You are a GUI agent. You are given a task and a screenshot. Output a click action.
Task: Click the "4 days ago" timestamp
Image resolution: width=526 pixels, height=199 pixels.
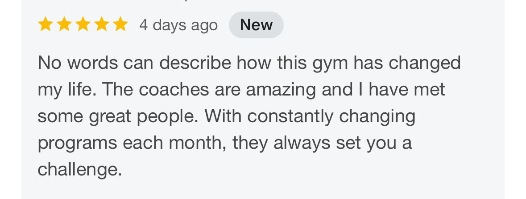(x=178, y=25)
